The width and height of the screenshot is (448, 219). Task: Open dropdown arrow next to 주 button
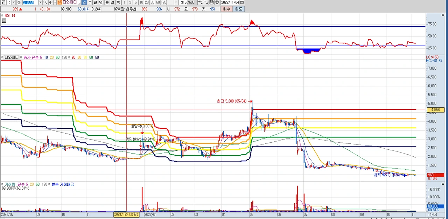click(x=14, y=2)
